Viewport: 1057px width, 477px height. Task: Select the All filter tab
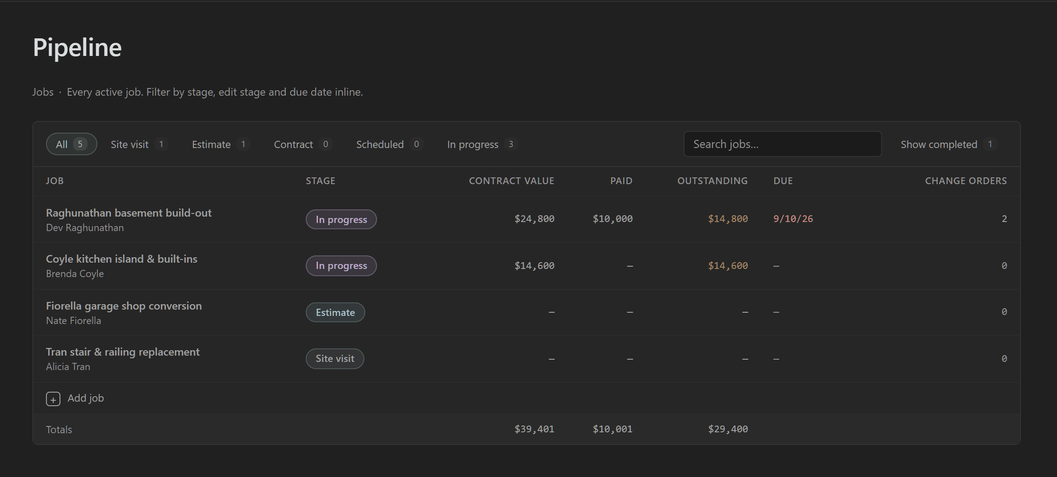tap(72, 144)
